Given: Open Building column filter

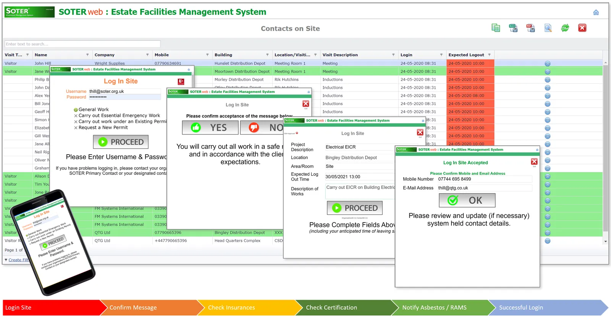Looking at the screenshot, I should [x=267, y=55].
